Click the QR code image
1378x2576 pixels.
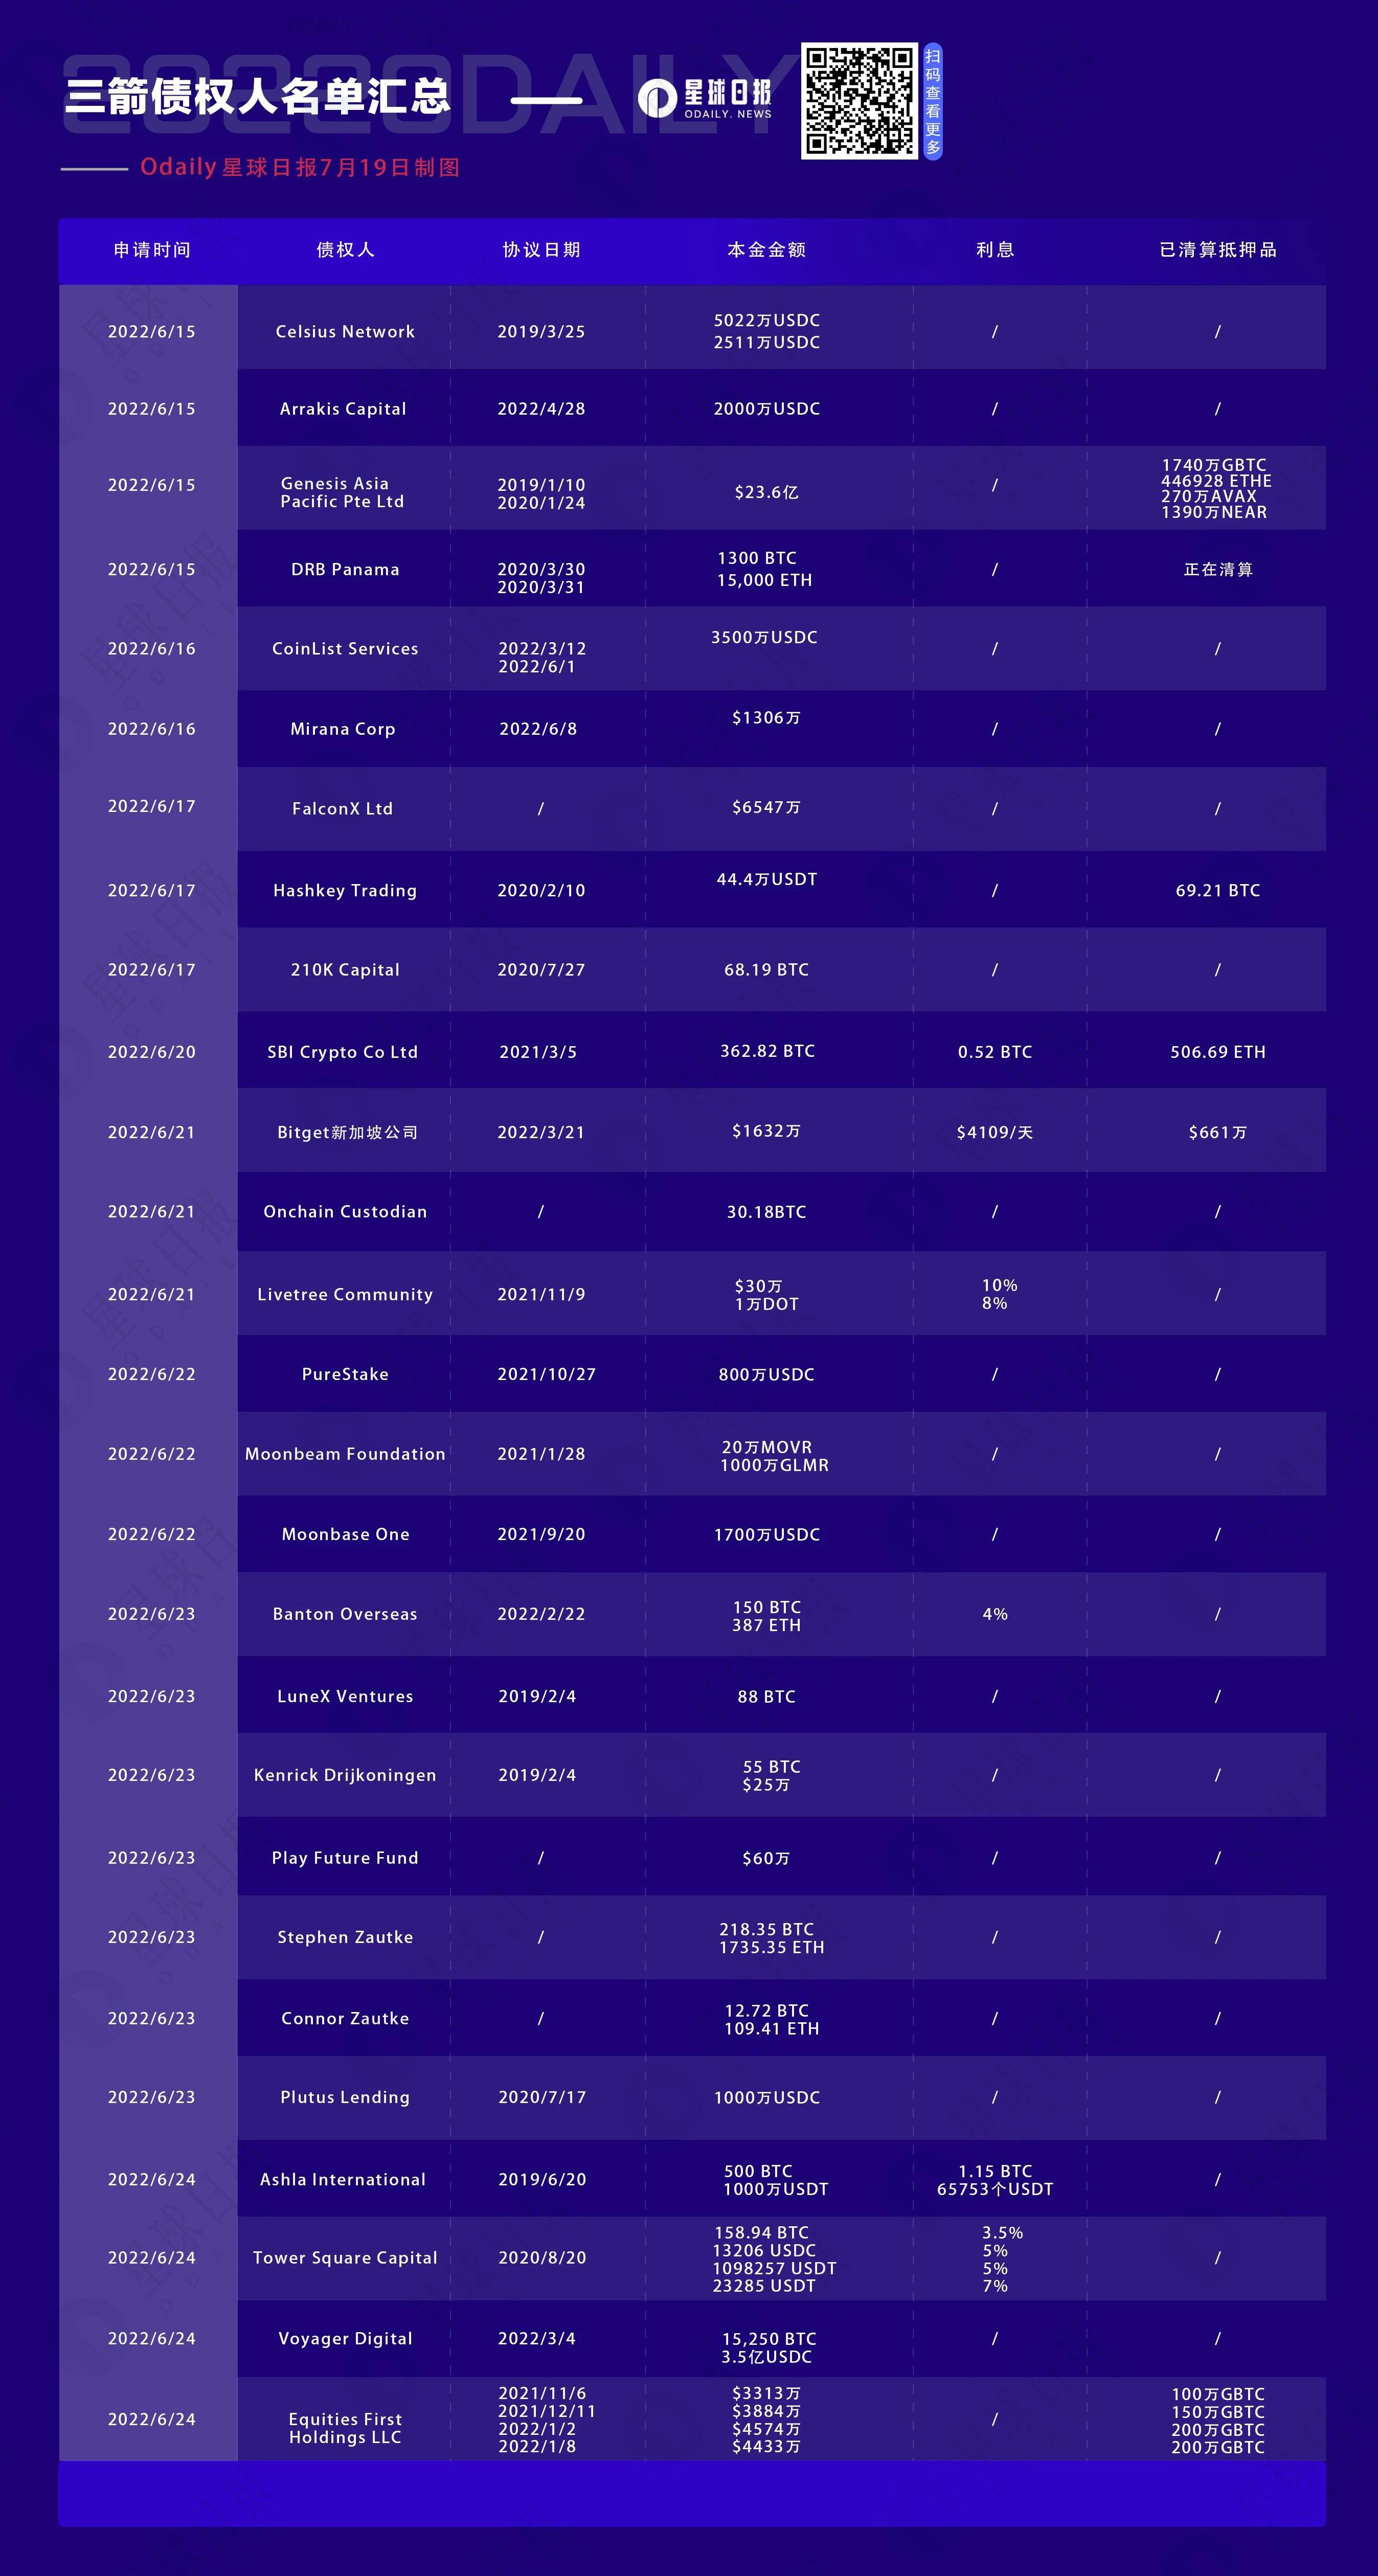[859, 101]
